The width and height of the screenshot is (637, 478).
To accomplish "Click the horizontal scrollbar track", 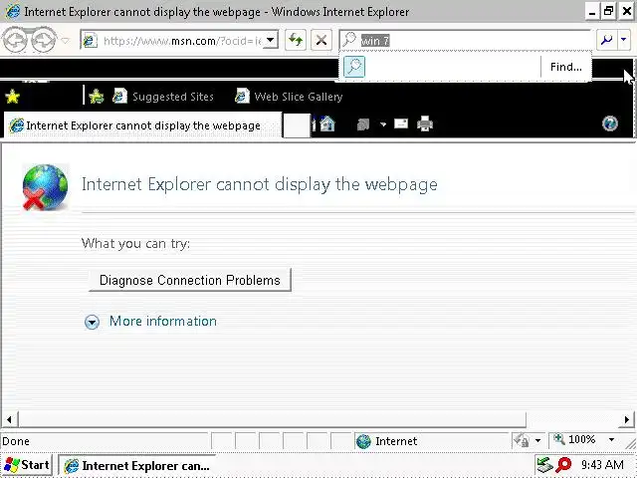I will (573, 419).
